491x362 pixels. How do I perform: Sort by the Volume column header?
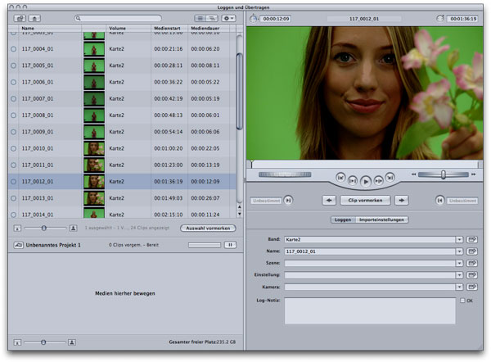pyautogui.click(x=128, y=28)
